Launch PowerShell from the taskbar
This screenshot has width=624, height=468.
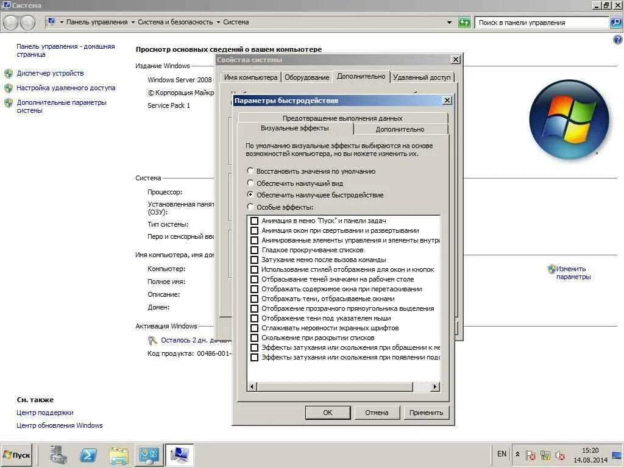[x=88, y=455]
